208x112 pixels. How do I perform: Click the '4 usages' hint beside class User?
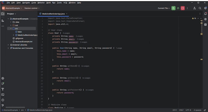pos(66,33)
